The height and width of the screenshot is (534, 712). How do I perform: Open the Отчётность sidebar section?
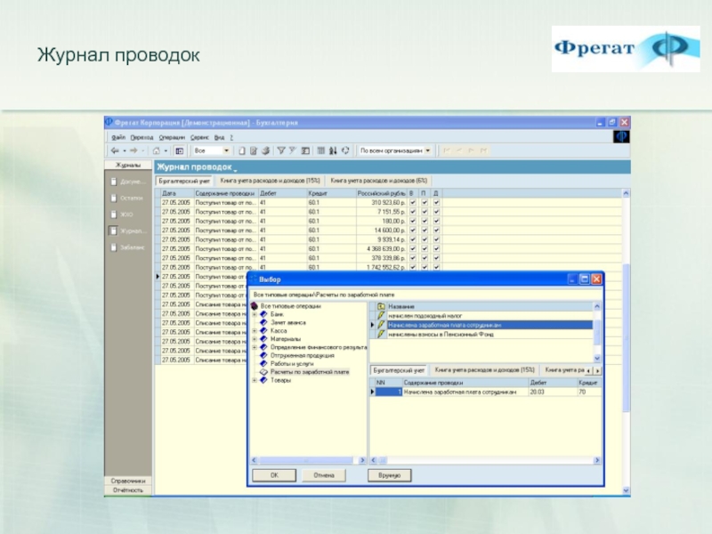128,490
